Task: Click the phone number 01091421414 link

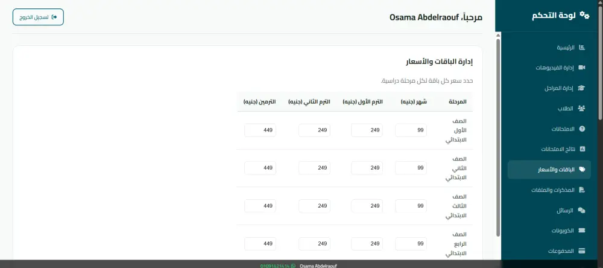Action: pos(275,266)
